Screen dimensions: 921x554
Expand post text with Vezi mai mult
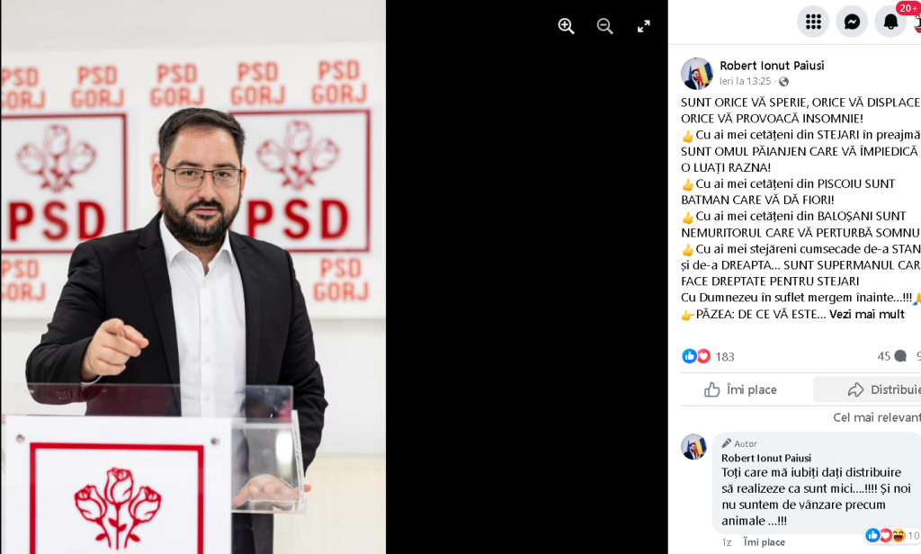[866, 314]
